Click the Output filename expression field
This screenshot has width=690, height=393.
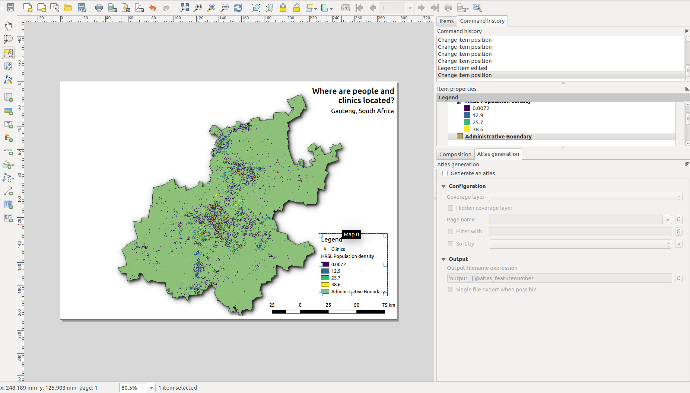(x=559, y=278)
